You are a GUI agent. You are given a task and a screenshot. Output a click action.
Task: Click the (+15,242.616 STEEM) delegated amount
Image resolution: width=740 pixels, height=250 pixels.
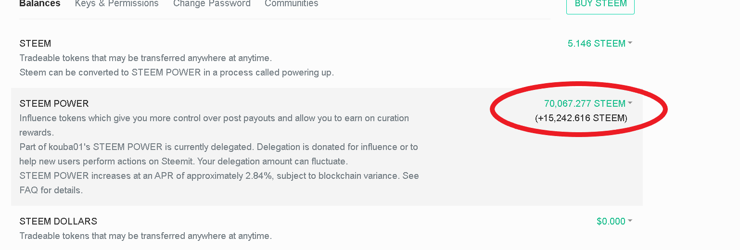(581, 118)
